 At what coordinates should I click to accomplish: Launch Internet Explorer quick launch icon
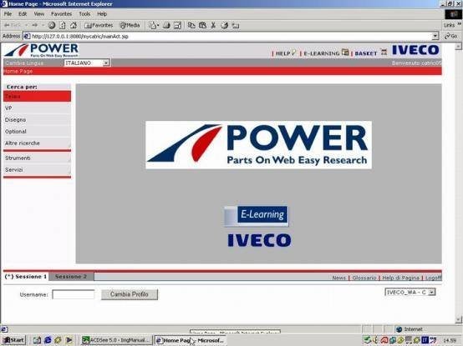pyautogui.click(x=48, y=340)
